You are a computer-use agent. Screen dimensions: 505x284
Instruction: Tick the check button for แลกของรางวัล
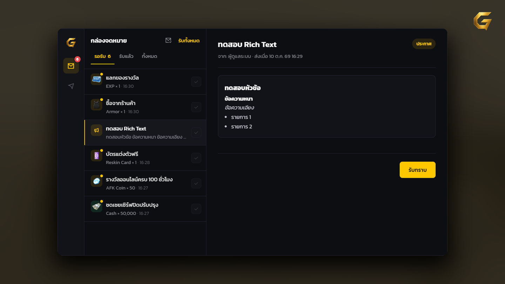[x=196, y=82]
